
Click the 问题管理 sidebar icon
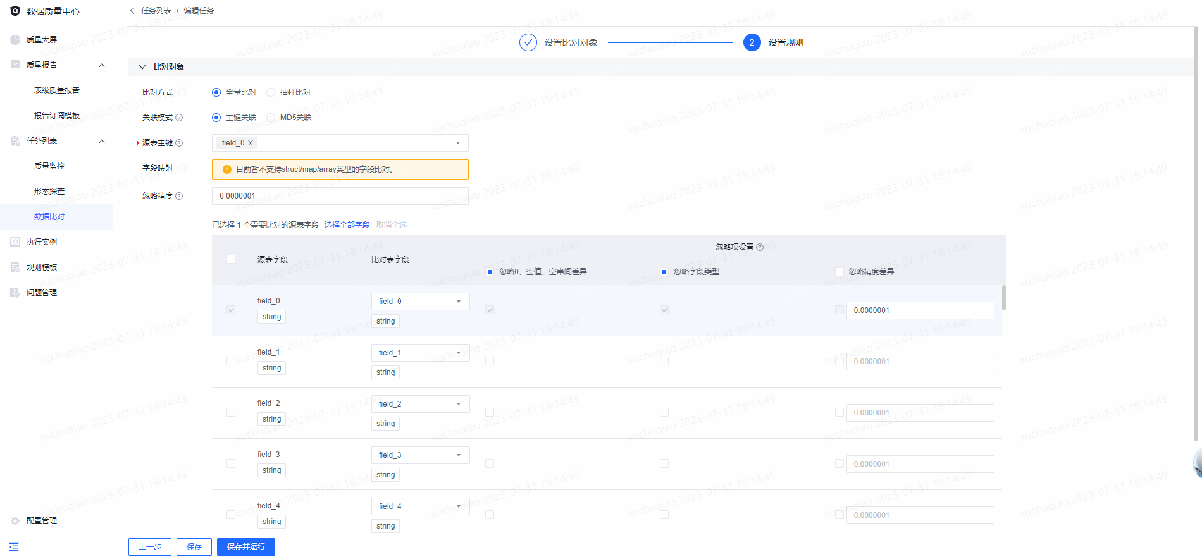15,293
